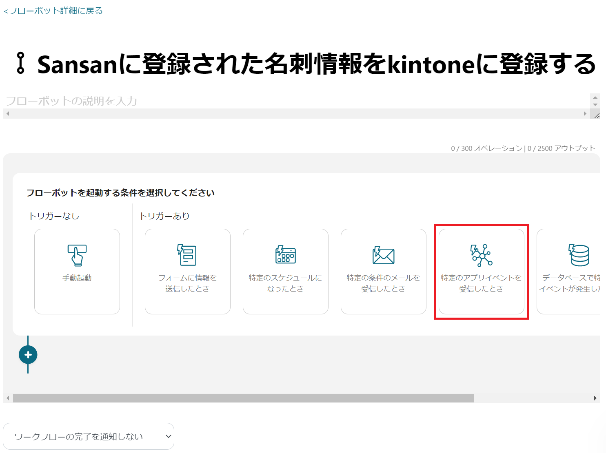Edit the flowbot title starting with Sansanに登録
Image resolution: width=606 pixels, height=453 pixels.
point(317,64)
